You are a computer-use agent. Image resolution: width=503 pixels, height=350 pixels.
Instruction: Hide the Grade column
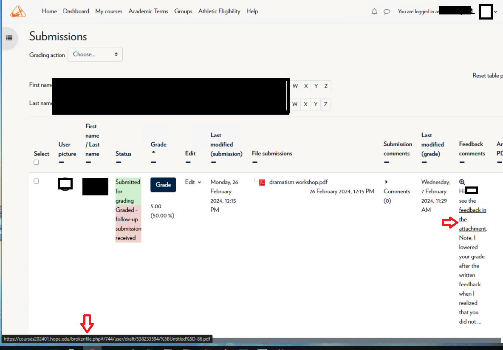(153, 162)
